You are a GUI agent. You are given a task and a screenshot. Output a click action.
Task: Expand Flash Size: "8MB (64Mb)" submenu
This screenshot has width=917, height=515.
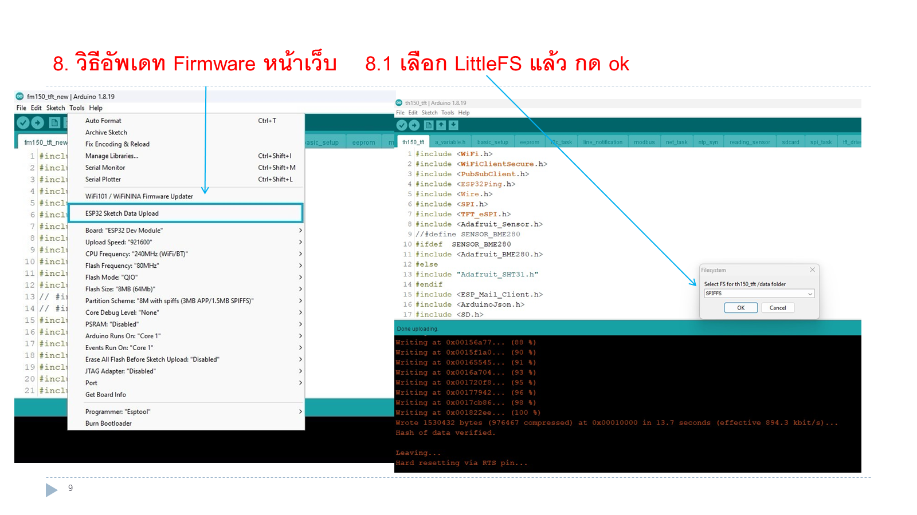(186, 289)
